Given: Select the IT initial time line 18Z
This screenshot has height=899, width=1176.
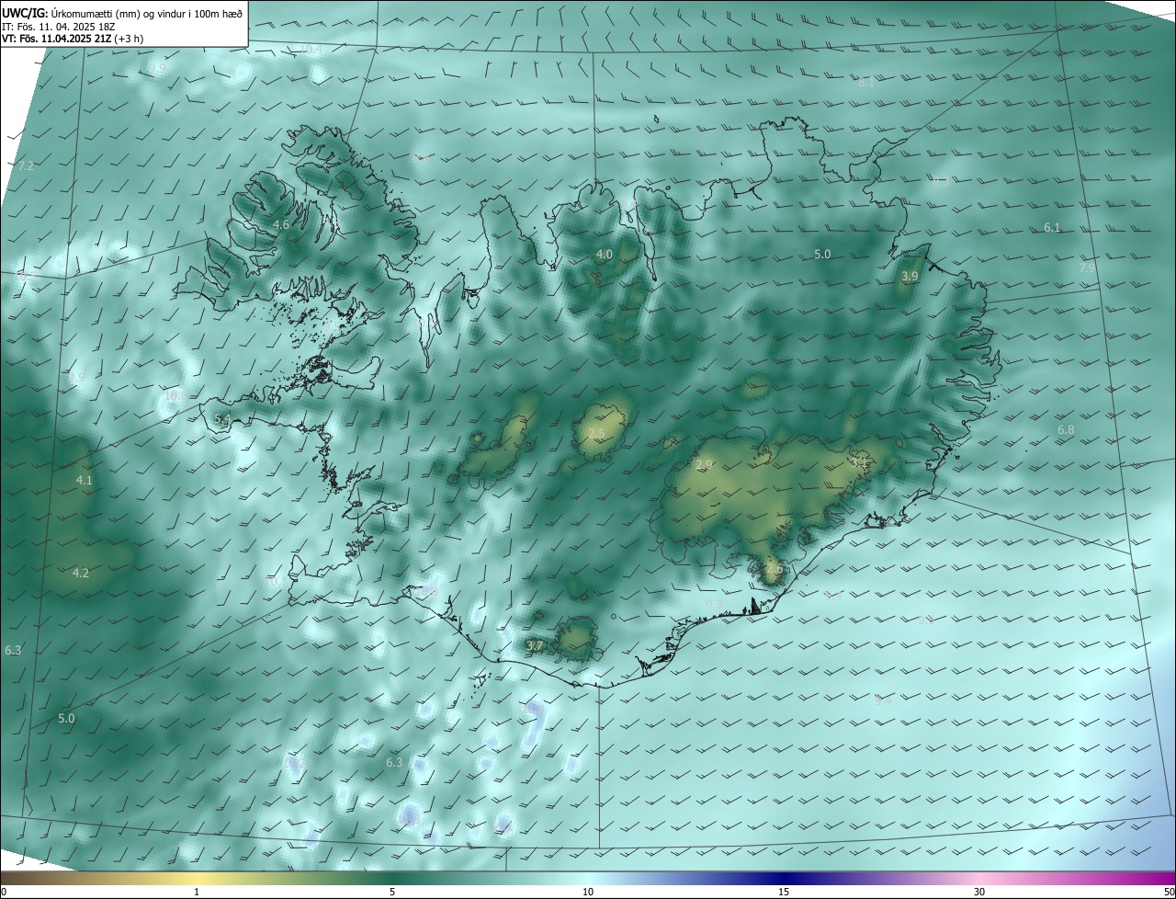Looking at the screenshot, I should (x=58, y=26).
